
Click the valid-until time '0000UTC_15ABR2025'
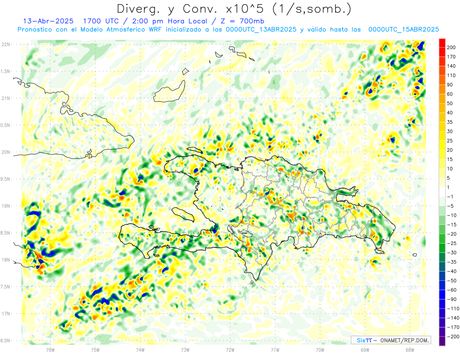tap(403, 29)
